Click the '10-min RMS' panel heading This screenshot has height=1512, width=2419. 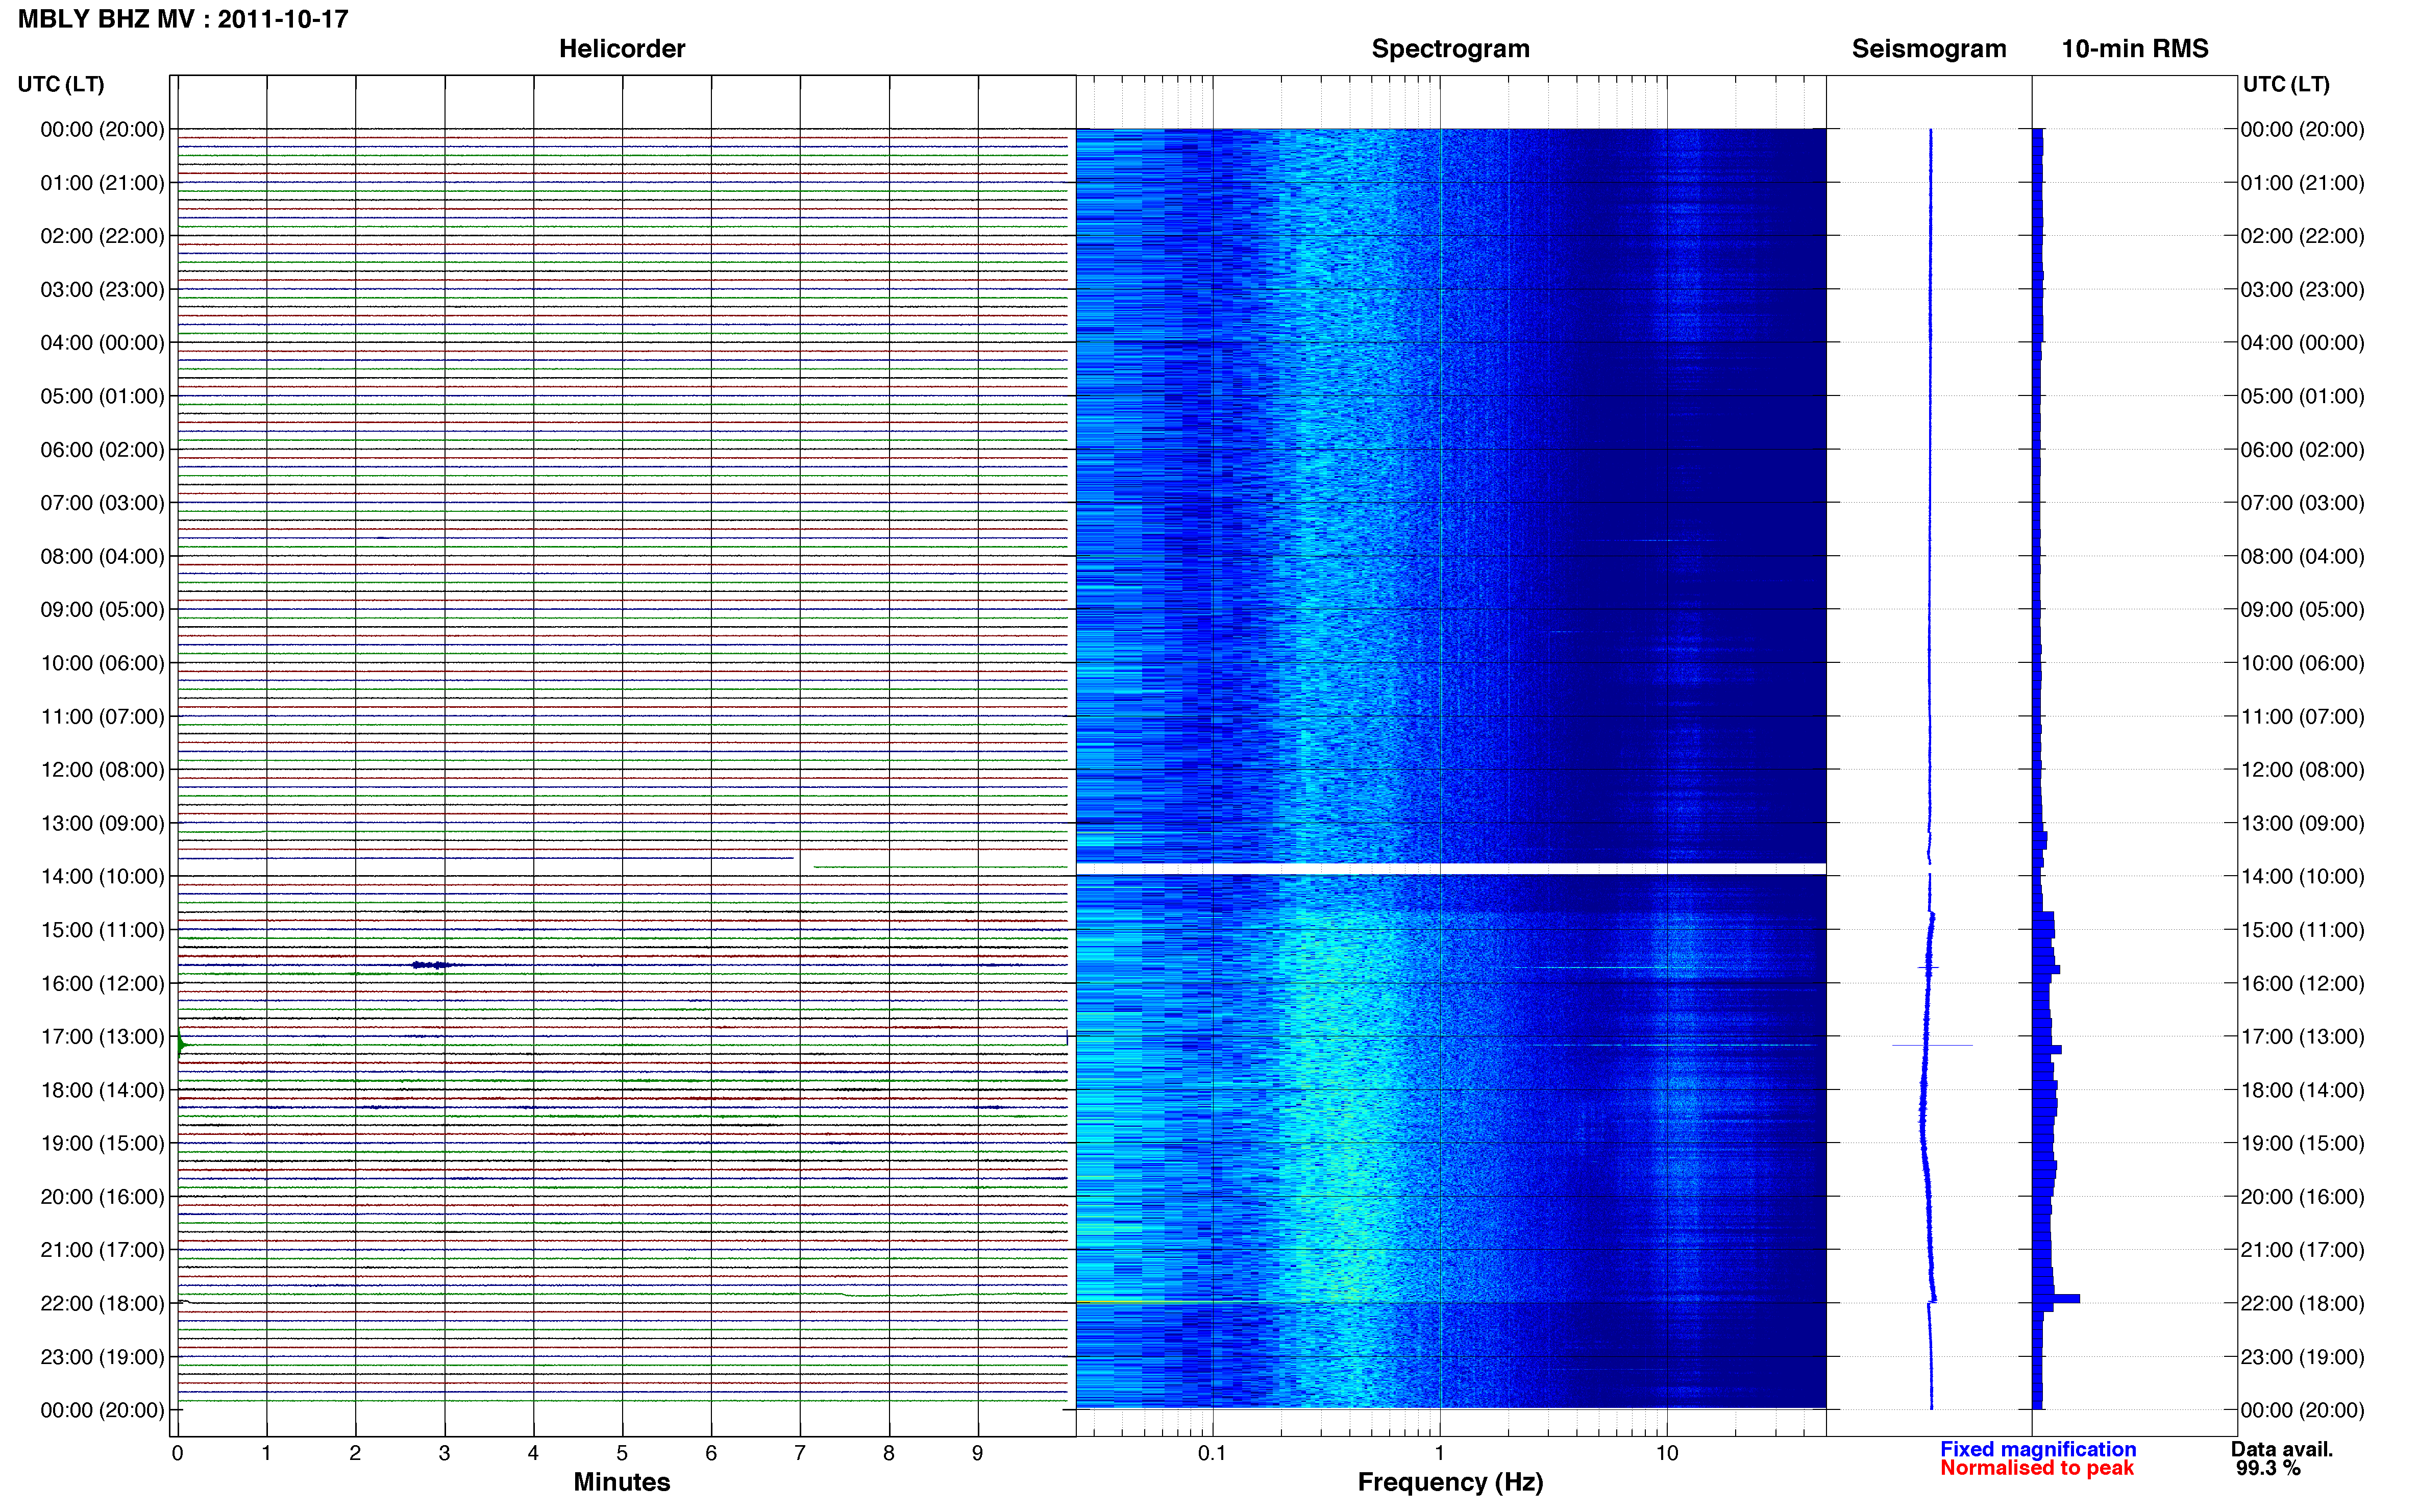point(2135,49)
